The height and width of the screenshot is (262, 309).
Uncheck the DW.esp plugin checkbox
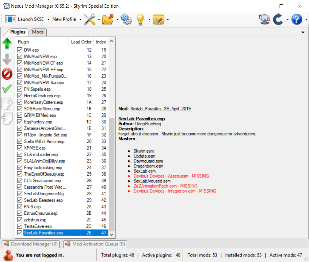pyautogui.click(x=20, y=50)
